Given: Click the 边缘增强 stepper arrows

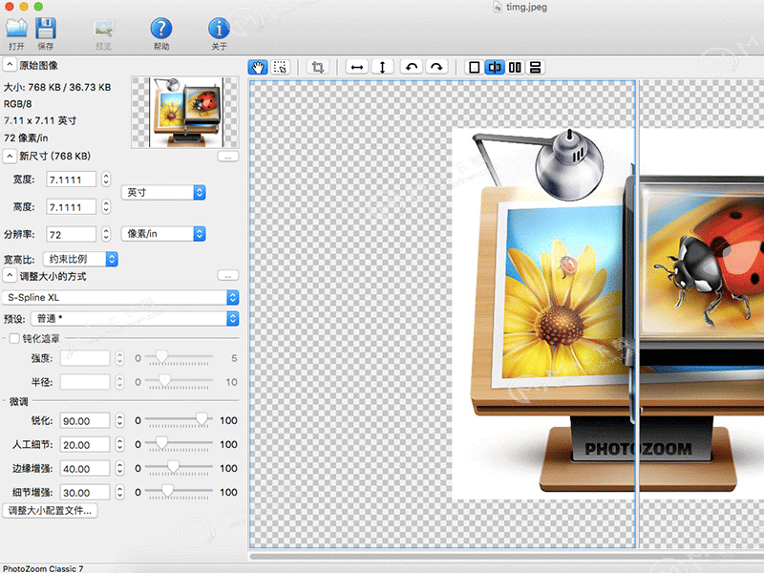Looking at the screenshot, I should click(x=120, y=468).
